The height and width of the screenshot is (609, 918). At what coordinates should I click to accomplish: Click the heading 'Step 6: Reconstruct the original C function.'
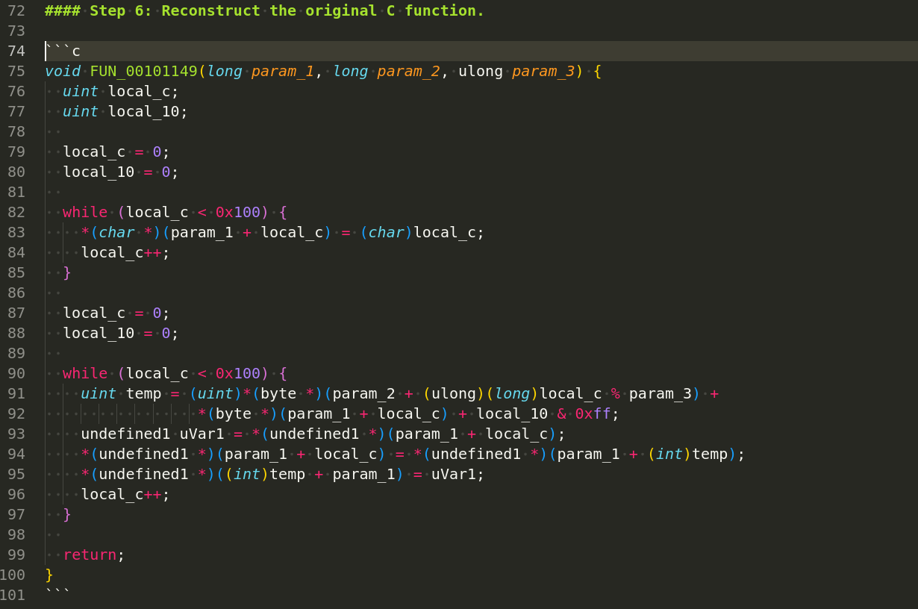[287, 10]
